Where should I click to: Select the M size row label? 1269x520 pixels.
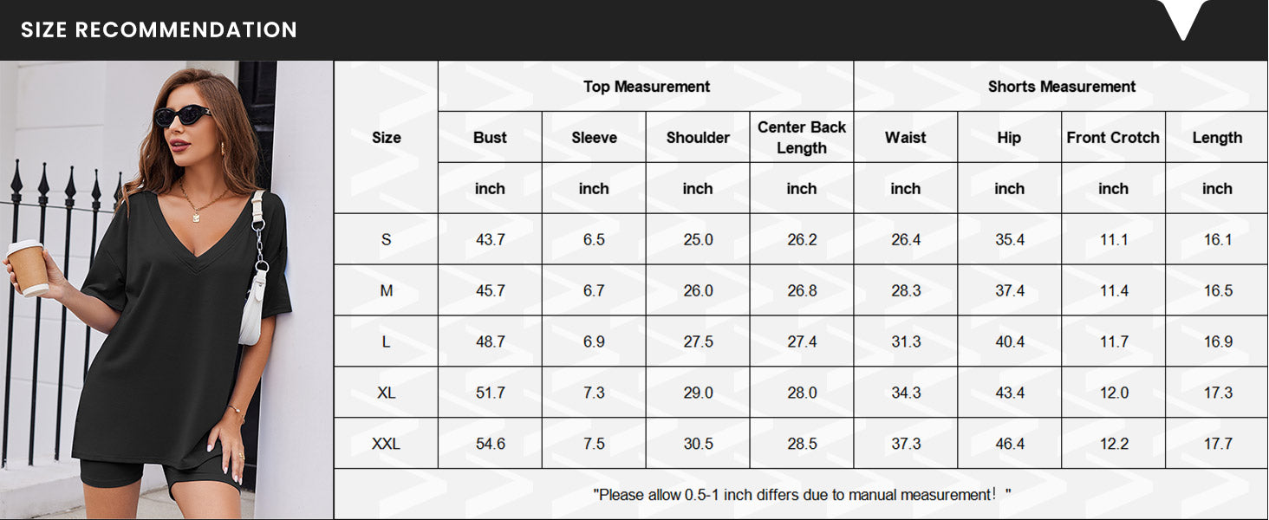(x=386, y=290)
